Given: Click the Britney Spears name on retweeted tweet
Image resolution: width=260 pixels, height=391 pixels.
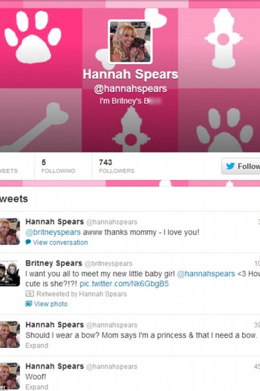Looking at the screenshot, I should point(54,263).
